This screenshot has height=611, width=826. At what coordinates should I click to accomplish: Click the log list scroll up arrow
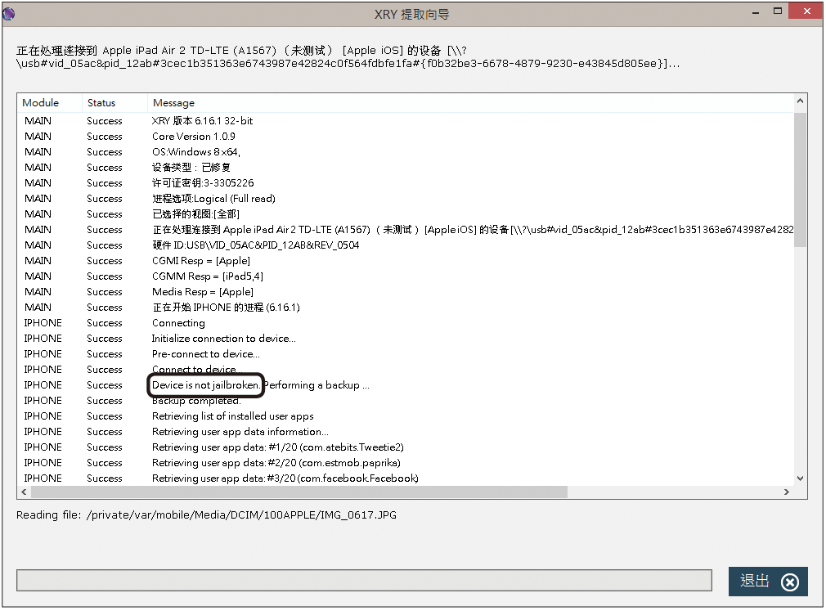tap(800, 101)
